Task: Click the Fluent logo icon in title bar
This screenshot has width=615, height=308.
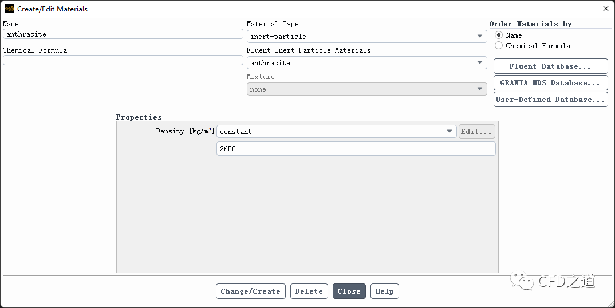Action: coord(9,9)
